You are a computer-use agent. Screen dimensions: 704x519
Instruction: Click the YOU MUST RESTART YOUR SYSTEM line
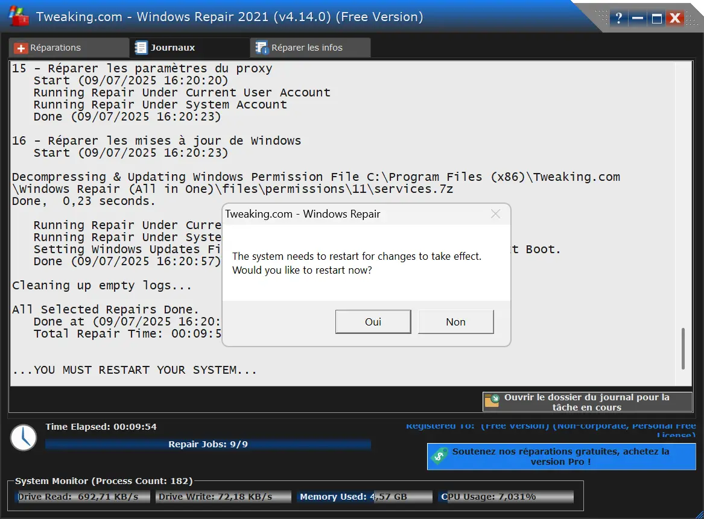pyautogui.click(x=135, y=370)
